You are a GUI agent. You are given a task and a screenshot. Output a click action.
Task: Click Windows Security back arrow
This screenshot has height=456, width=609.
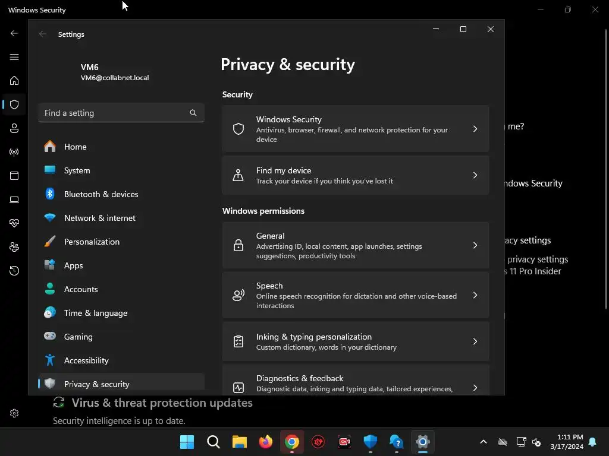click(14, 33)
